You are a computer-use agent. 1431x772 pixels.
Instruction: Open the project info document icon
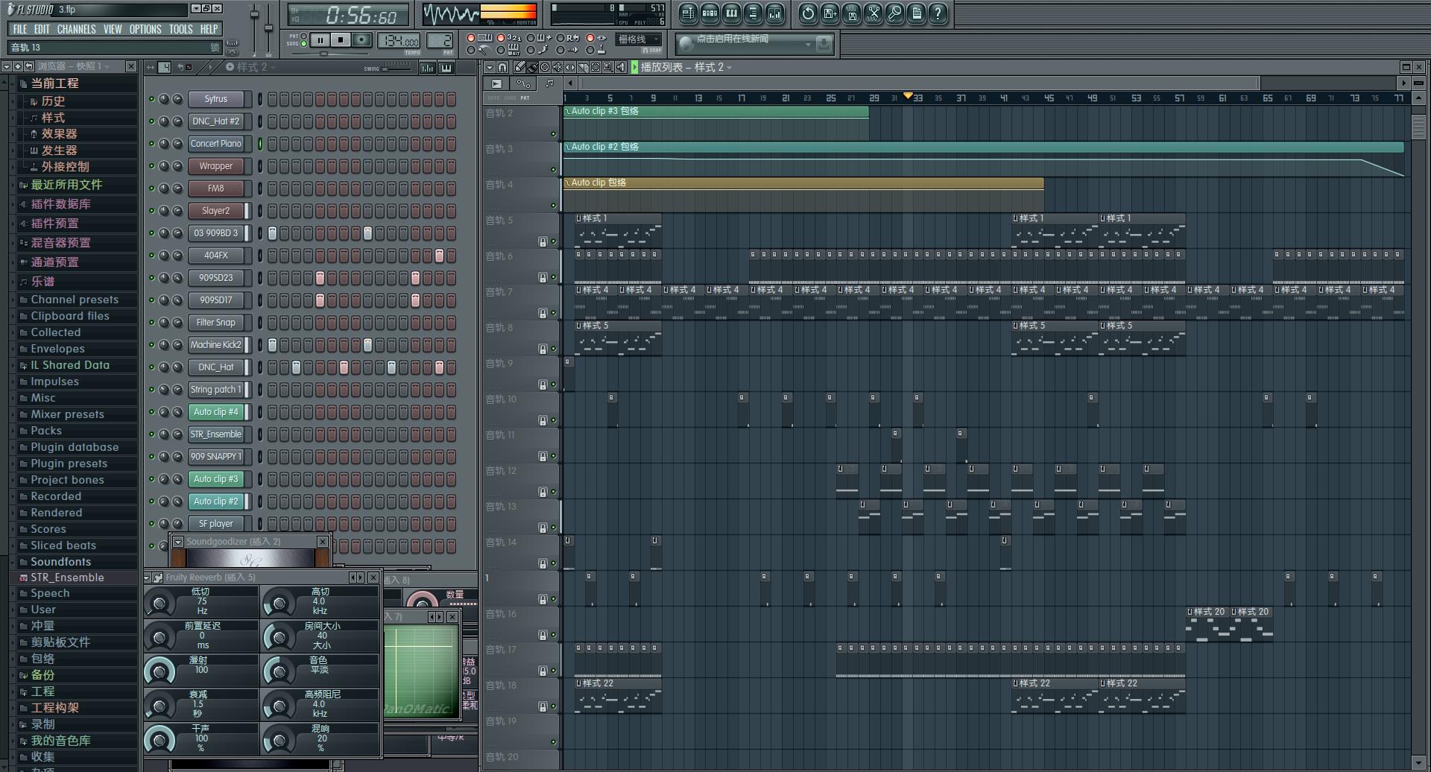click(917, 13)
